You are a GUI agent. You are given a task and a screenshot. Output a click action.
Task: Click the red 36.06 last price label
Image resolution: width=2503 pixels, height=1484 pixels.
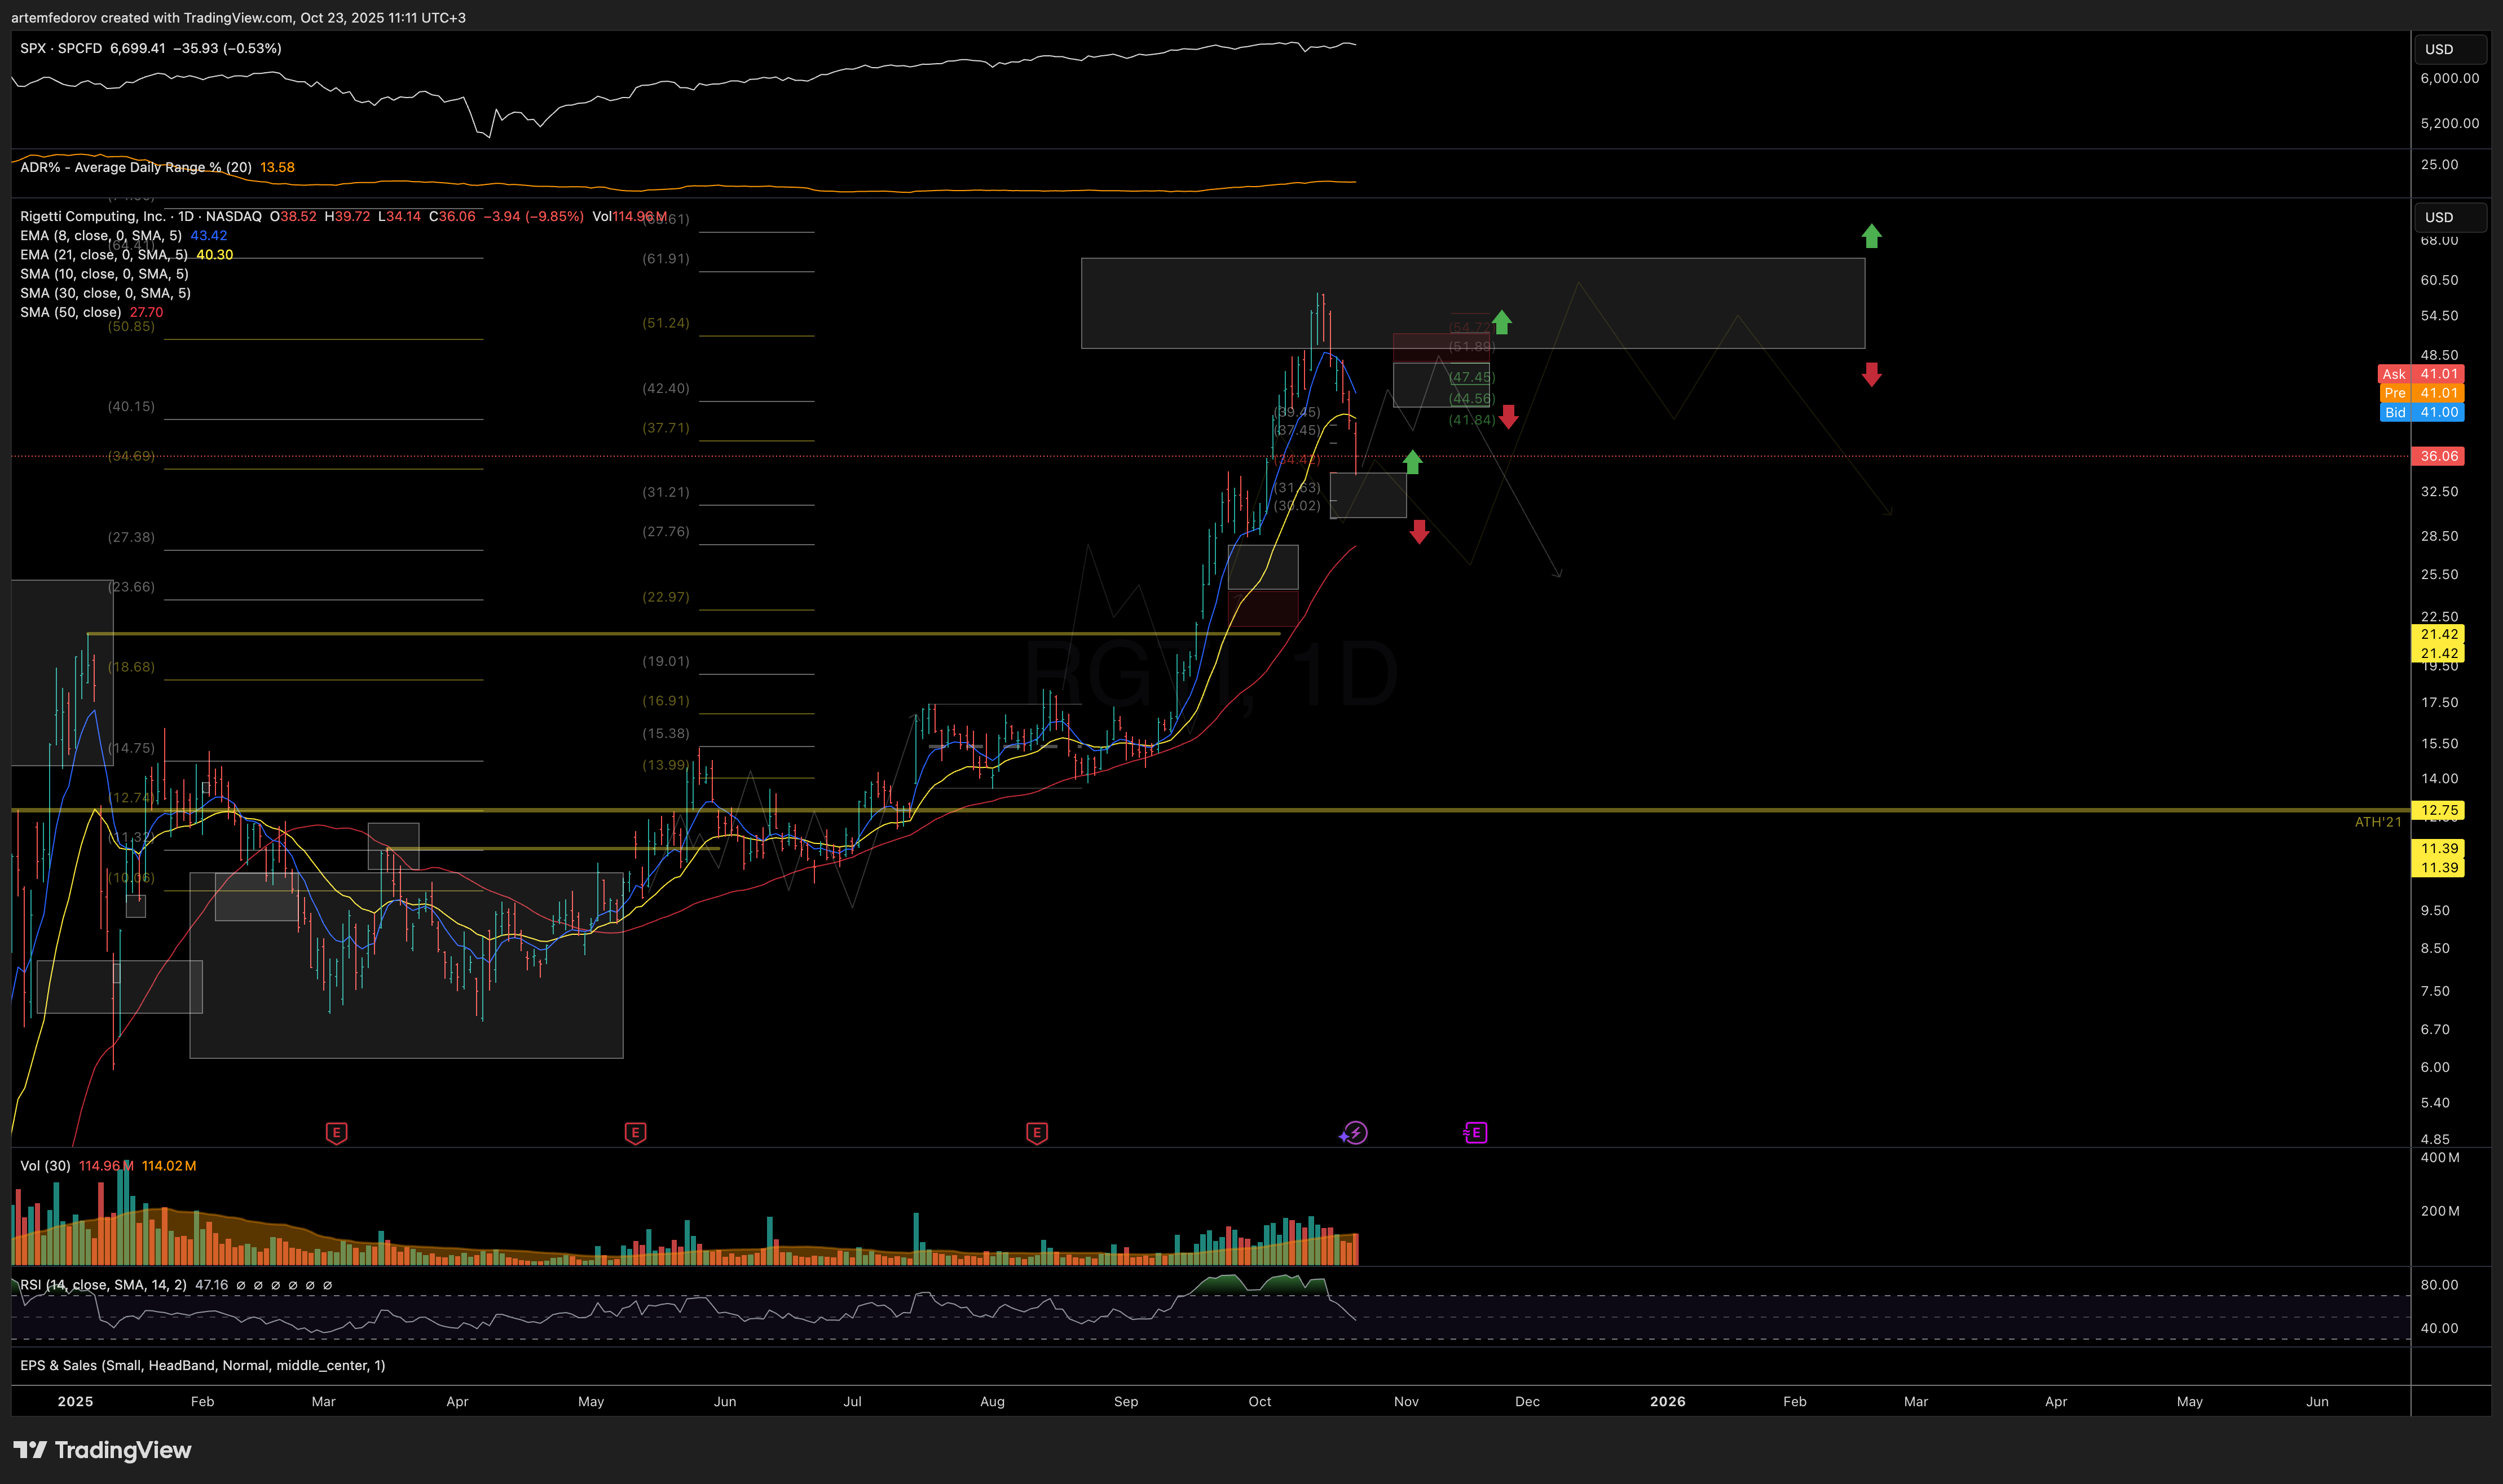pos(2438,456)
